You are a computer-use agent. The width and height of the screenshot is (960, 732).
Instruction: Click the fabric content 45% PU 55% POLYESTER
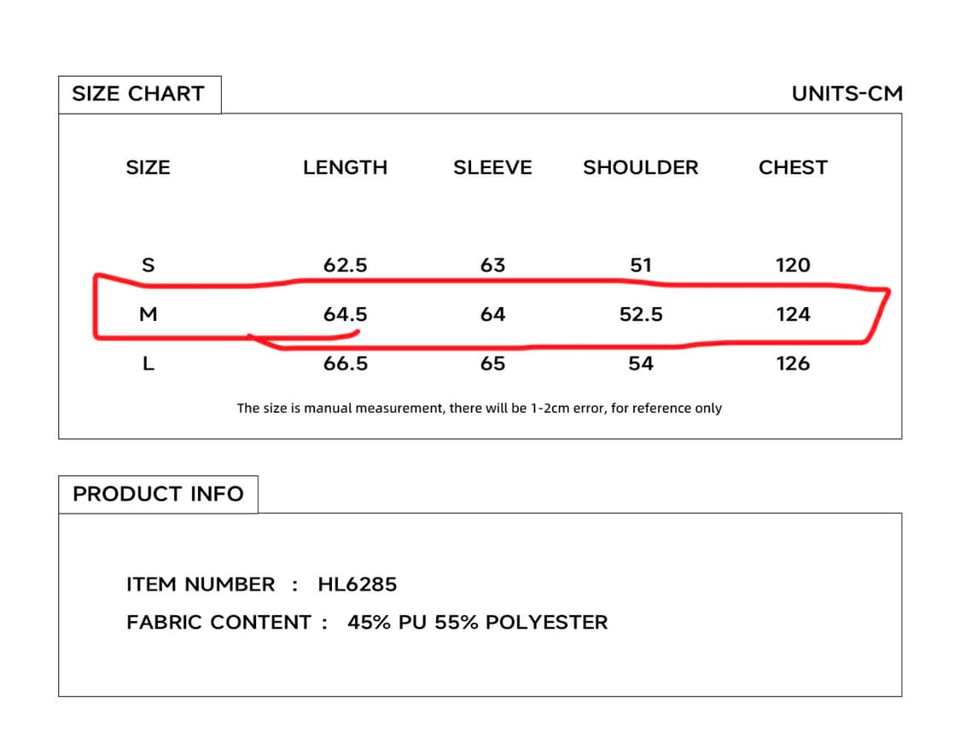click(477, 623)
